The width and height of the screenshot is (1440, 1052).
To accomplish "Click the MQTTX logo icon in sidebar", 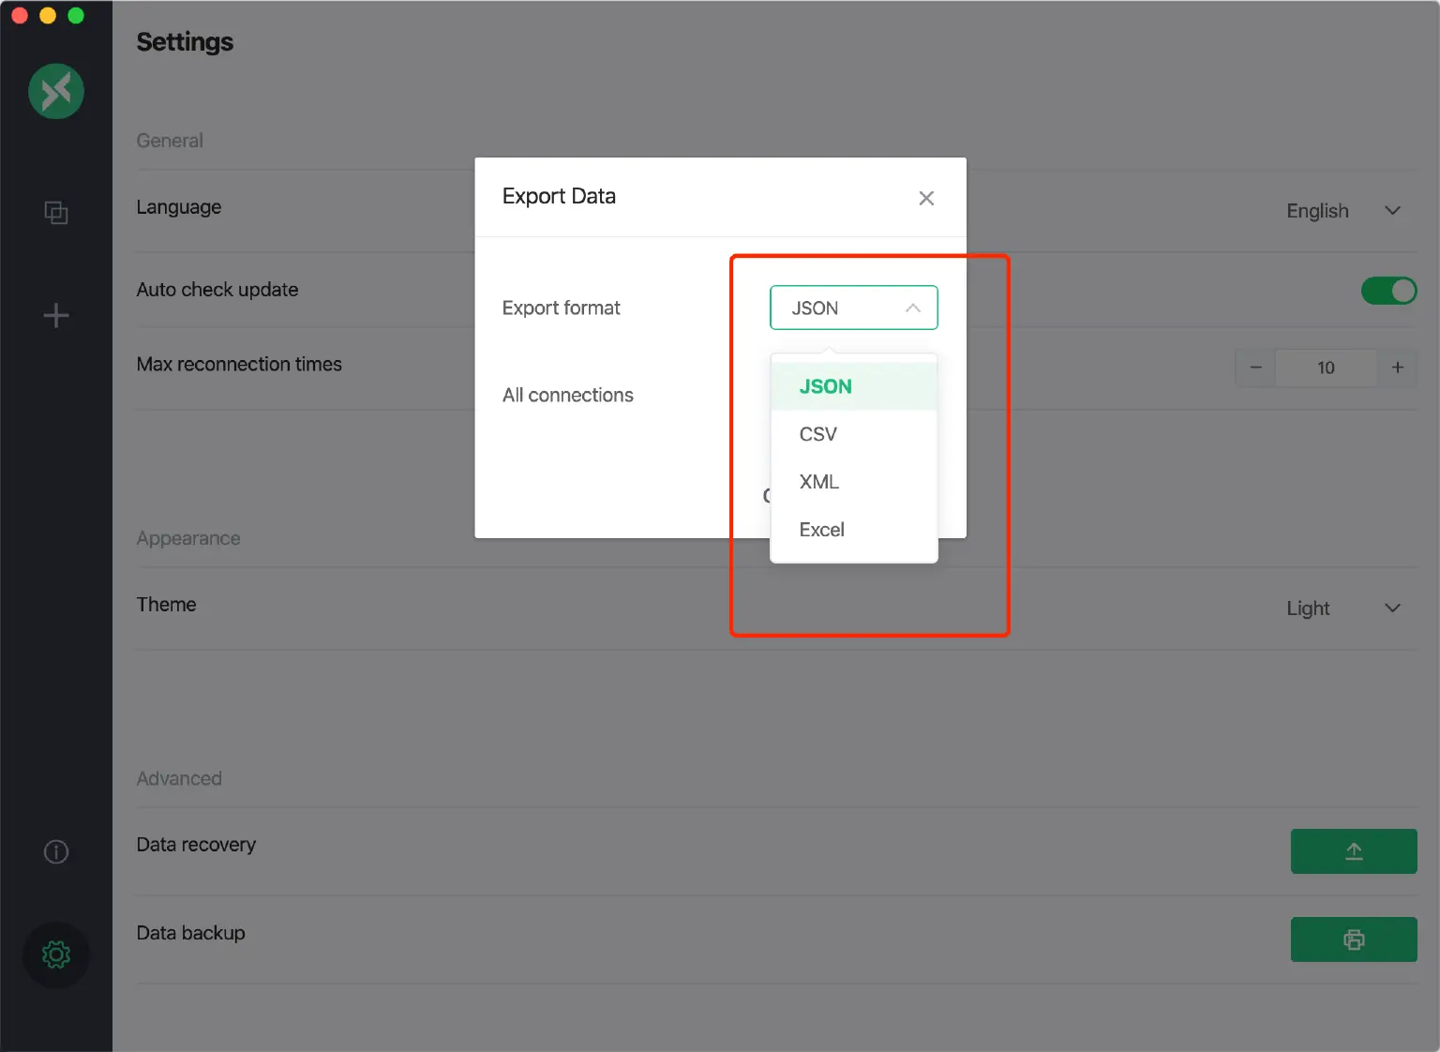I will click(56, 91).
